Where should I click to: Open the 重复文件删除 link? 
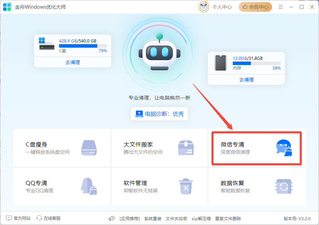[x=228, y=219]
